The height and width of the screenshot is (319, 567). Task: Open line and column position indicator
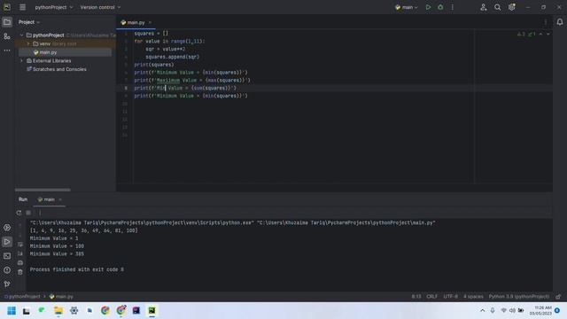[x=416, y=297]
